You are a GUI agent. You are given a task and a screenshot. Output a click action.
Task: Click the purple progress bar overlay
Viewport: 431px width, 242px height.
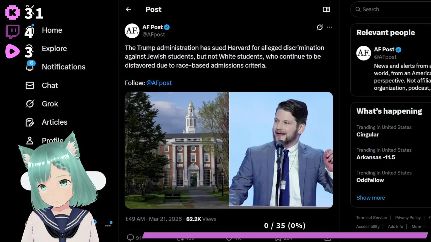[x=285, y=235]
